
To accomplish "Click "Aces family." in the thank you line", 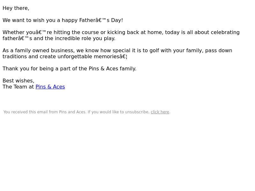I will (x=121, y=69).
